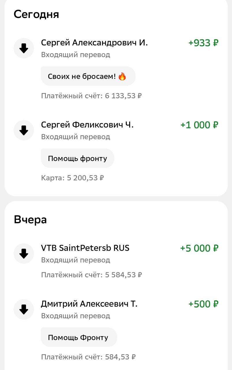Tap arrow icon beside Сергей Феликсович Ч.
The image size is (232, 370).
pyautogui.click(x=24, y=130)
